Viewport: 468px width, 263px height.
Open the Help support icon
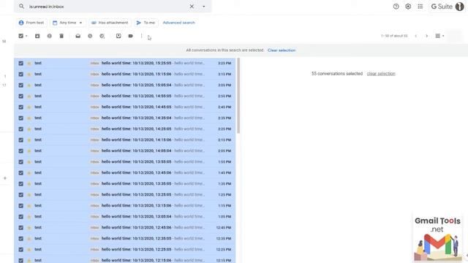click(x=396, y=7)
